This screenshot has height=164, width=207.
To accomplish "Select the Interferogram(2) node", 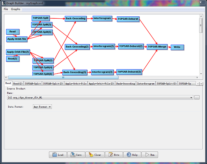I will coord(103,46).
